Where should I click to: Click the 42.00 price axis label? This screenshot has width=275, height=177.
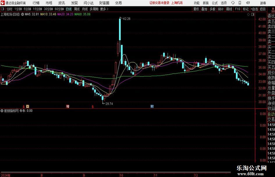(262, 19)
